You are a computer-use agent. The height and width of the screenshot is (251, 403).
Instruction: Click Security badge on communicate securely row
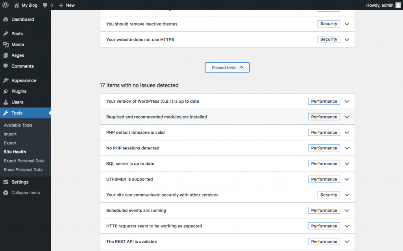[x=329, y=195]
